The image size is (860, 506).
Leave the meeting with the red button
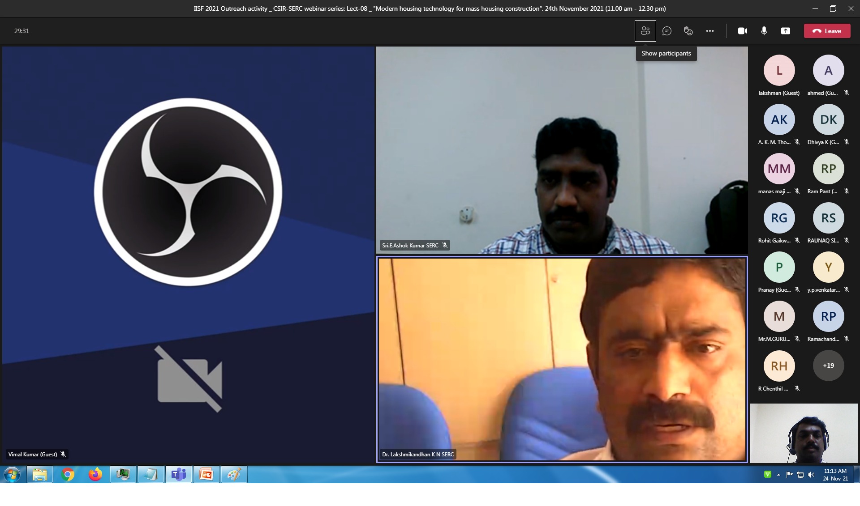[x=827, y=31]
